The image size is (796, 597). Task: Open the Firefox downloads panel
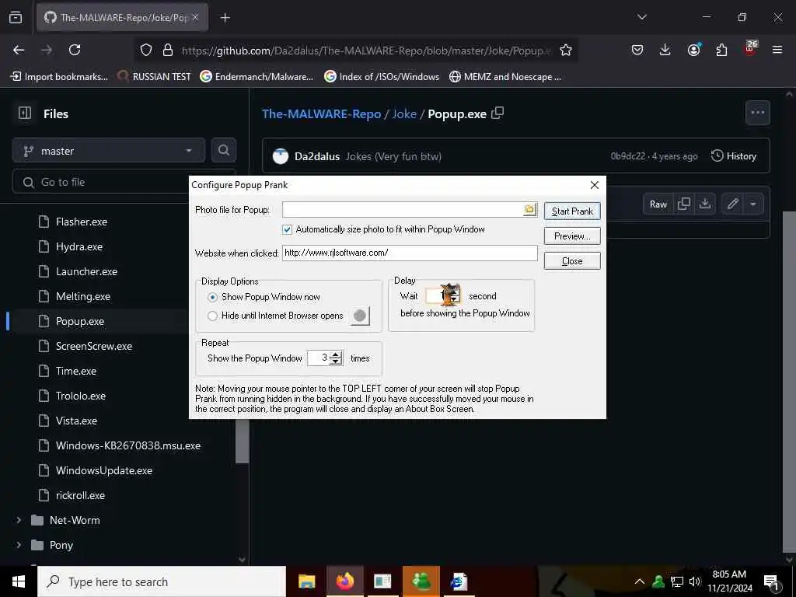coord(665,50)
